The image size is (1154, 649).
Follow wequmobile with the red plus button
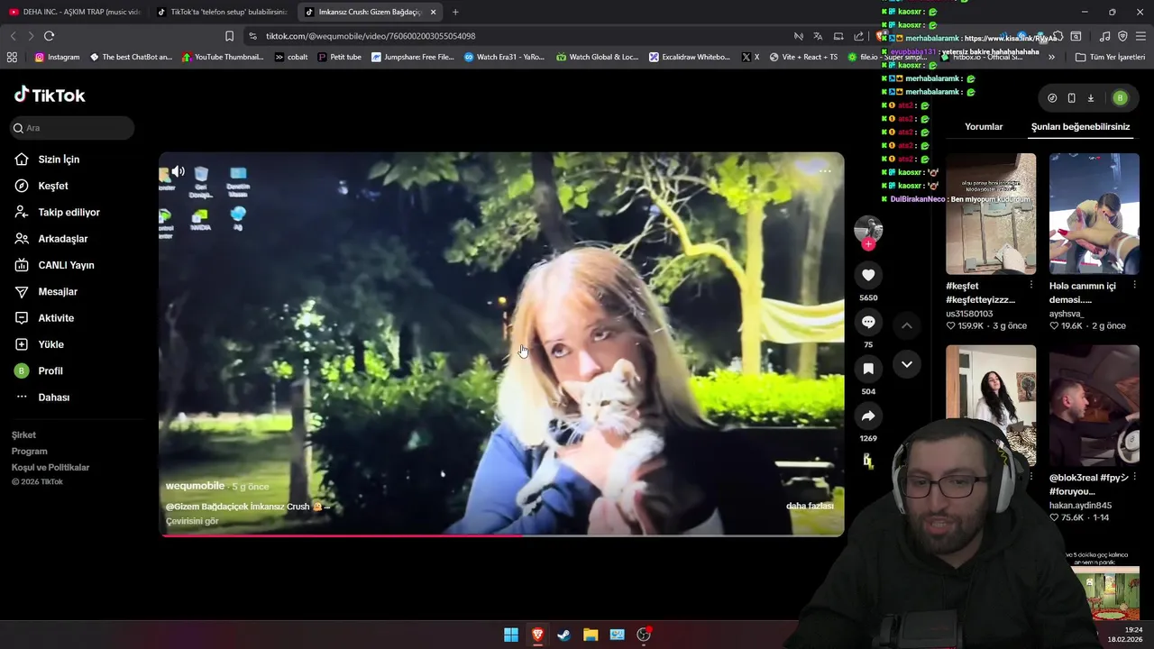coord(868,244)
